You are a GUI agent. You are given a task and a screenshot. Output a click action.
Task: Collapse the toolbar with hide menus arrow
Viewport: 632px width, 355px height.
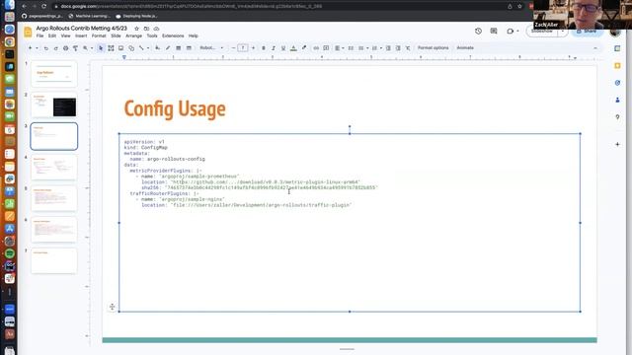[x=595, y=48]
